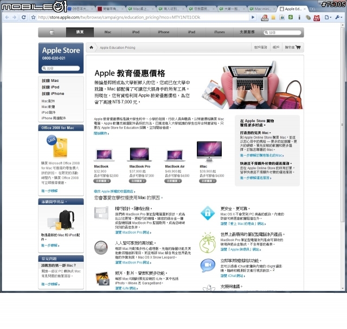The width and height of the screenshot is (347, 329).
Task: Open the 'Mac 配件' sidebar link
Action: (x=48, y=101)
